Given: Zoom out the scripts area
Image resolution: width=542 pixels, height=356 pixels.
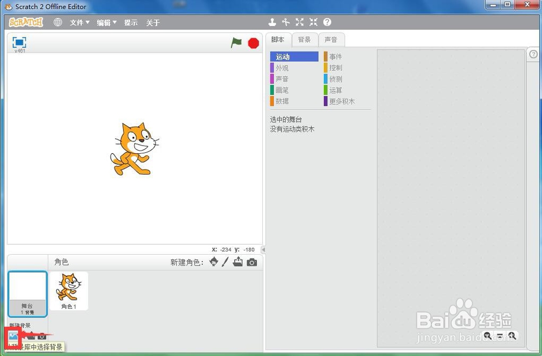Looking at the screenshot, I should click(x=487, y=335).
